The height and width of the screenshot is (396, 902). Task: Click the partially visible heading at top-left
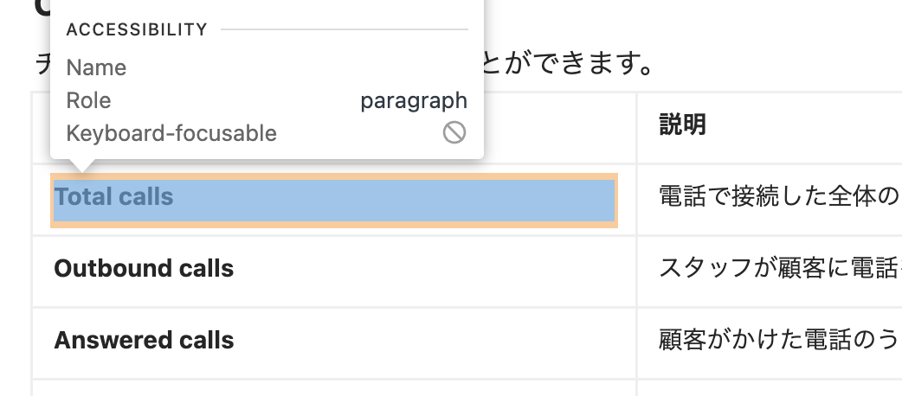(x=42, y=7)
